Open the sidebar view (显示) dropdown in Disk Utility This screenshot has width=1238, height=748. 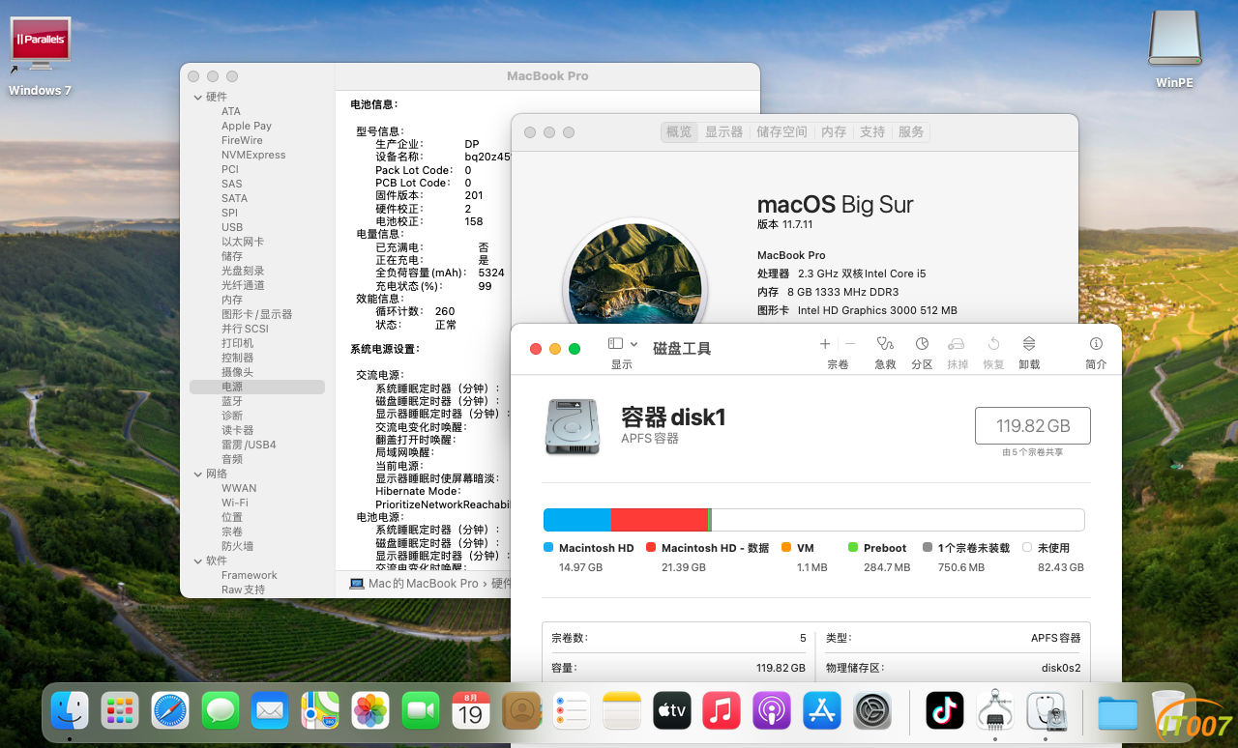(622, 344)
